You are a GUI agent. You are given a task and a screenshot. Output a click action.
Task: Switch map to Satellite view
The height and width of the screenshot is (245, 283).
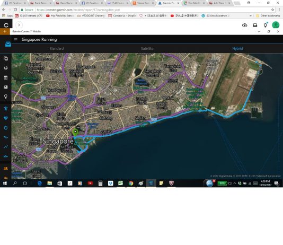(x=147, y=48)
